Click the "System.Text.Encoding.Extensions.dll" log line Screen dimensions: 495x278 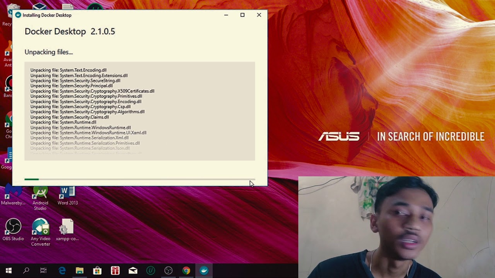[x=79, y=76]
